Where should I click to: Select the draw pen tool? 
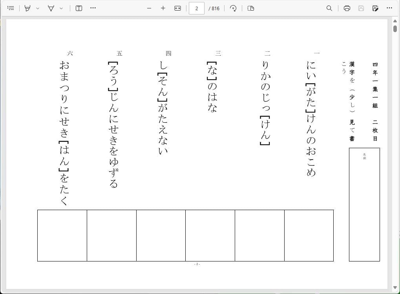pos(51,8)
